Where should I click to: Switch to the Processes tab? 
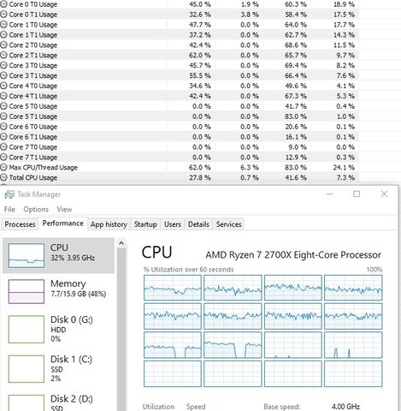pyautogui.click(x=20, y=224)
